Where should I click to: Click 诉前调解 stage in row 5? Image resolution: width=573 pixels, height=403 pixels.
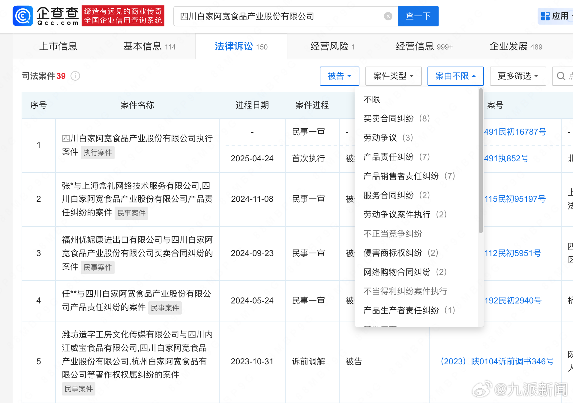click(x=308, y=362)
